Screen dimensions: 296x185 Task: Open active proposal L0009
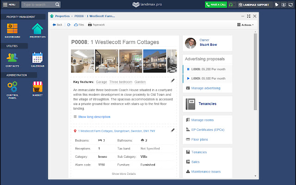pos(208,78)
